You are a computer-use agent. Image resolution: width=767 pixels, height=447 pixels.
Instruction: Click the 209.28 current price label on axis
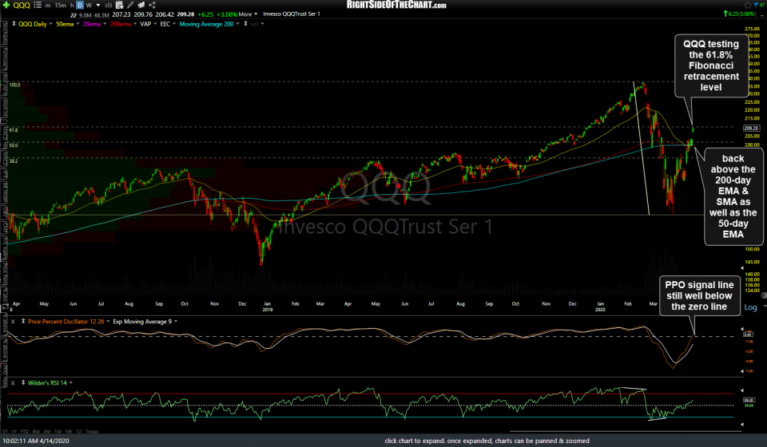[x=751, y=128]
